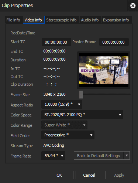138x183 pixels.
Task: Click the Clip Duration label
Action: pyautogui.click(x=22, y=84)
